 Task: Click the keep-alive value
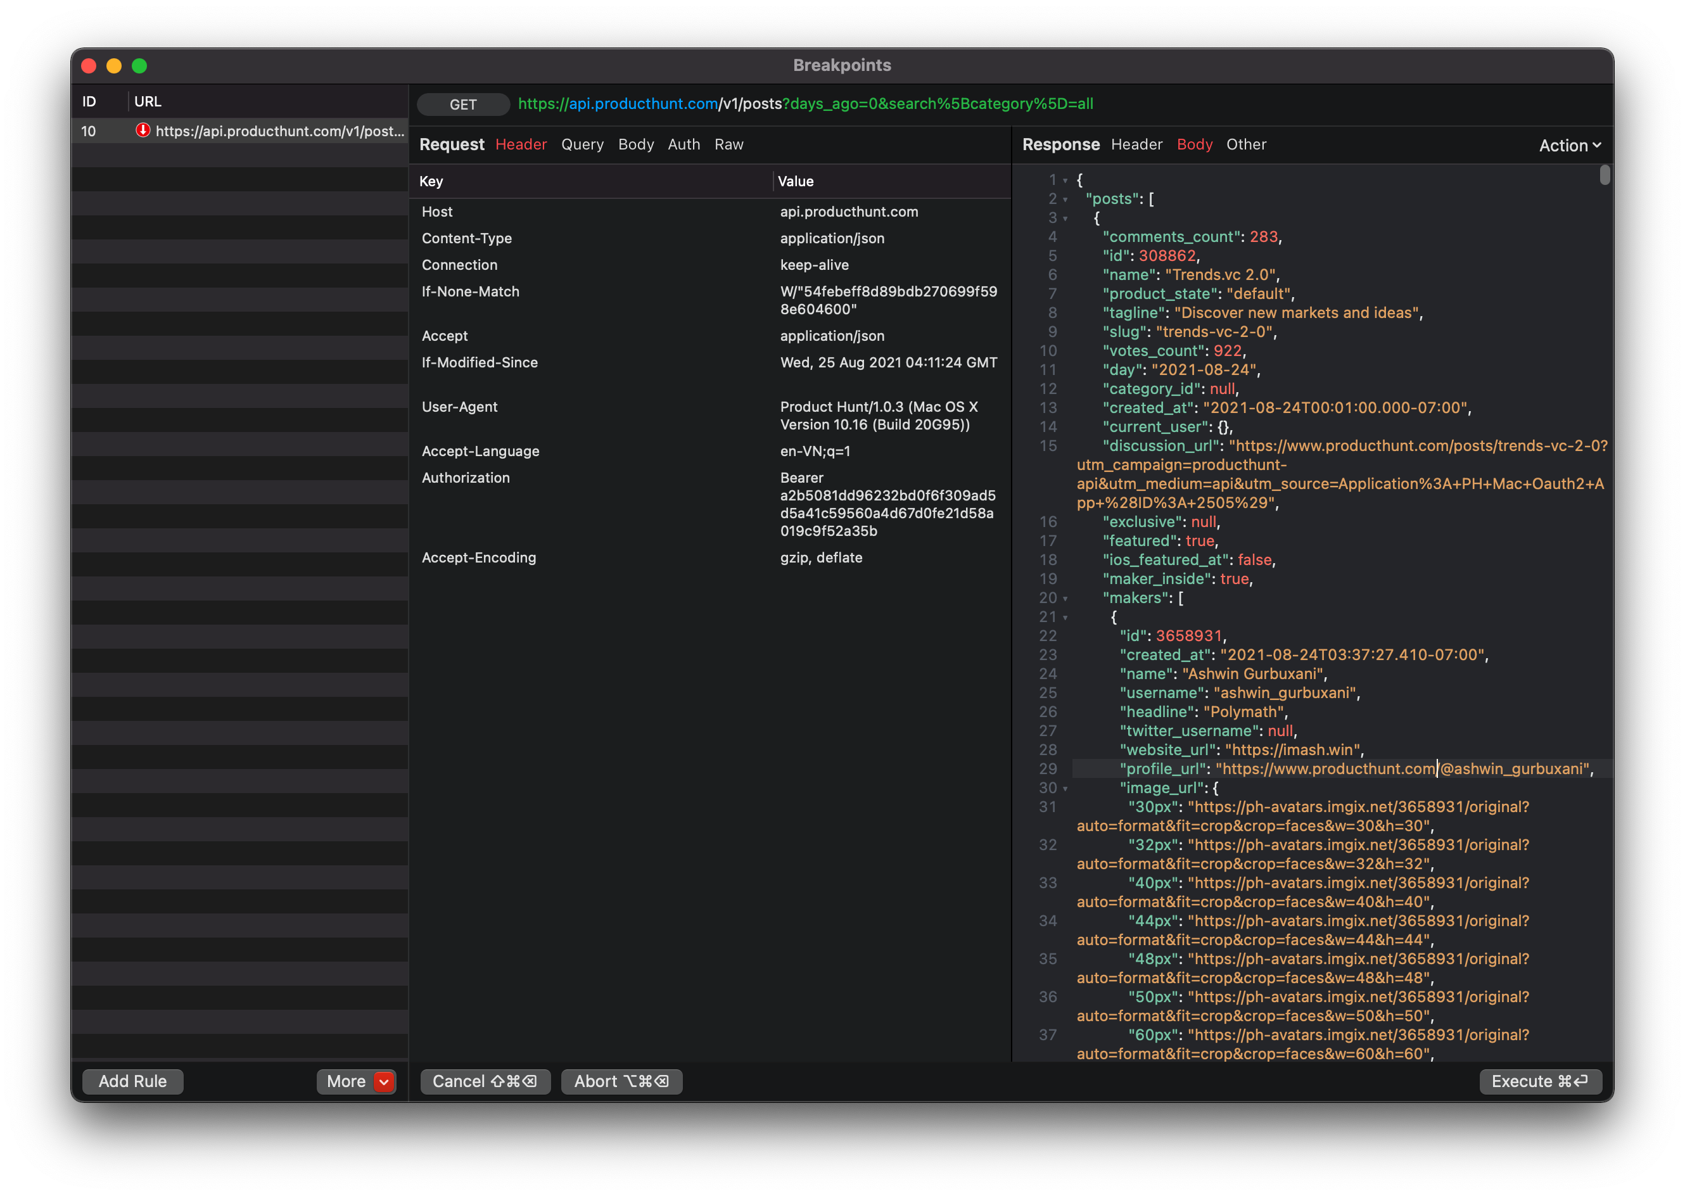click(814, 264)
